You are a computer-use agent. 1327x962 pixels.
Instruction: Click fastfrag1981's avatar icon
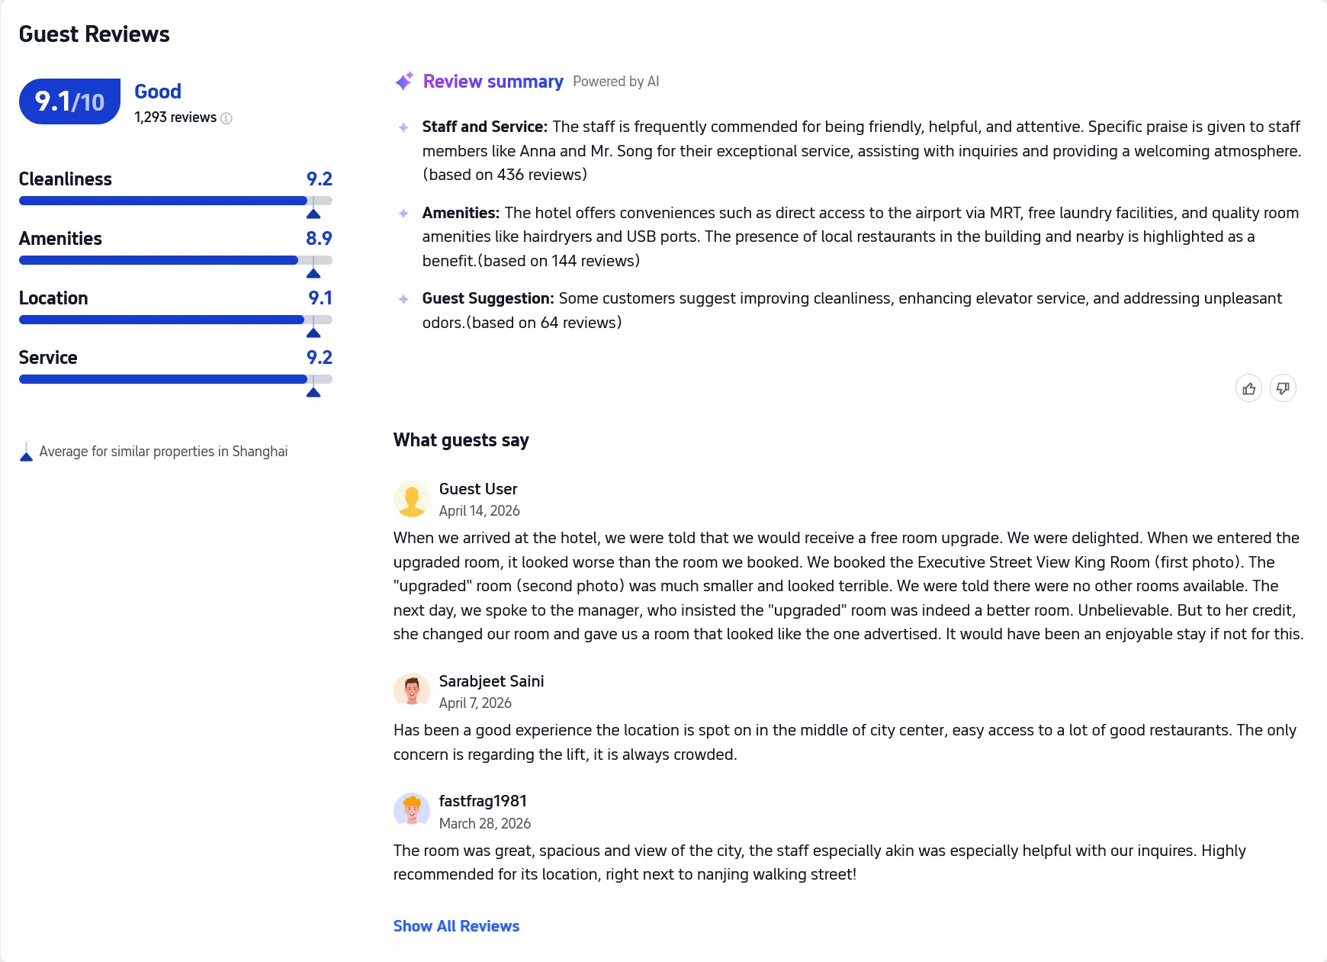point(412,811)
